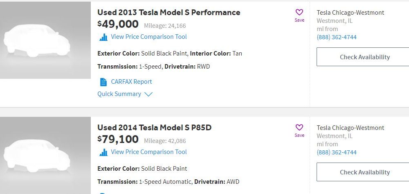
Task: Expand the Quick Summary chevron
Action: [x=148, y=94]
